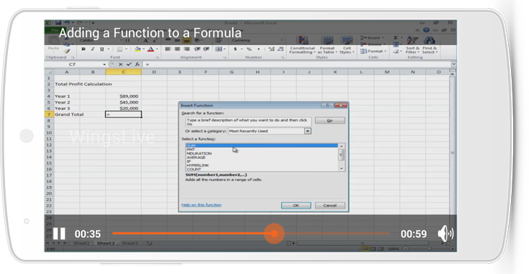Click the Total Profit Calculation cell
Image resolution: width=529 pixels, height=274 pixels.
click(x=83, y=84)
